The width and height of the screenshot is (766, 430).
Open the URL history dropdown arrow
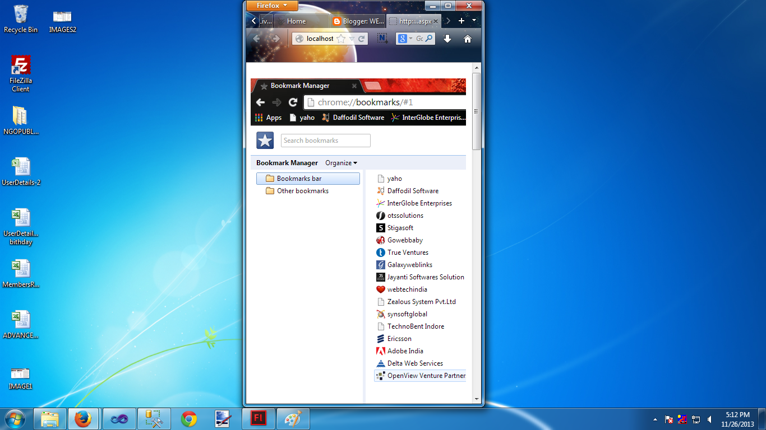click(352, 39)
